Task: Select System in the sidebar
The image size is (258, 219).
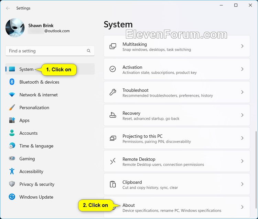Action: point(50,69)
